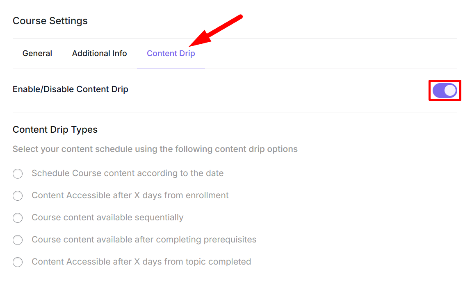Viewport: 472px width, 283px height.
Task: Switch to the Additional Info tab
Action: [99, 54]
